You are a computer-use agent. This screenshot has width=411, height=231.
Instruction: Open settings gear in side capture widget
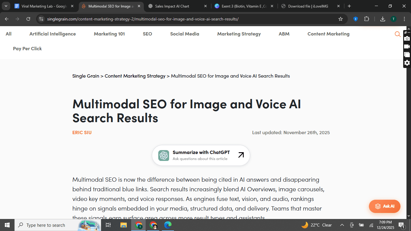pos(407,63)
